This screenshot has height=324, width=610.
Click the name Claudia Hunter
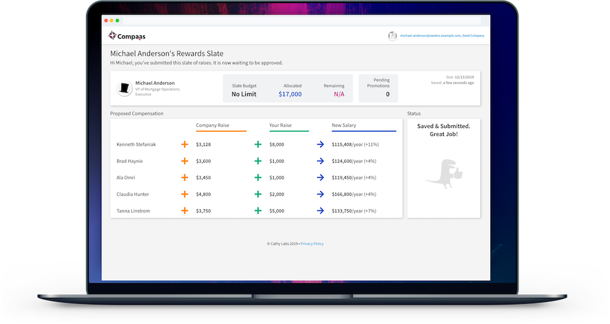[132, 194]
